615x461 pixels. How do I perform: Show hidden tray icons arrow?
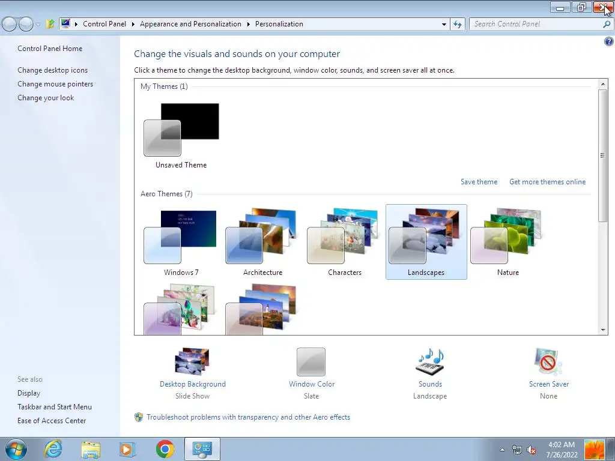502,450
